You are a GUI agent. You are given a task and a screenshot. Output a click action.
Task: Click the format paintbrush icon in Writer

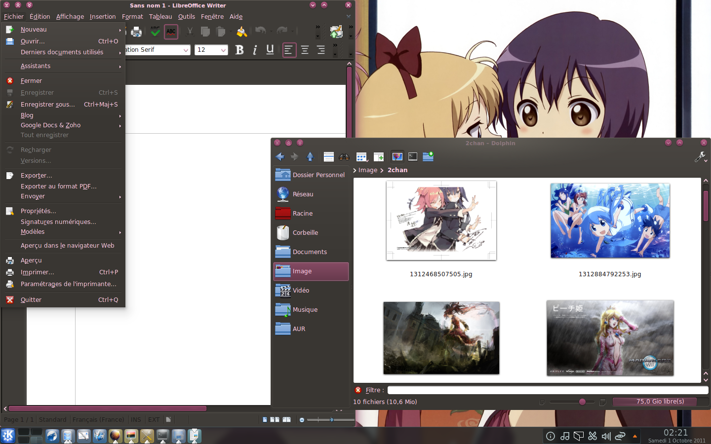241,32
